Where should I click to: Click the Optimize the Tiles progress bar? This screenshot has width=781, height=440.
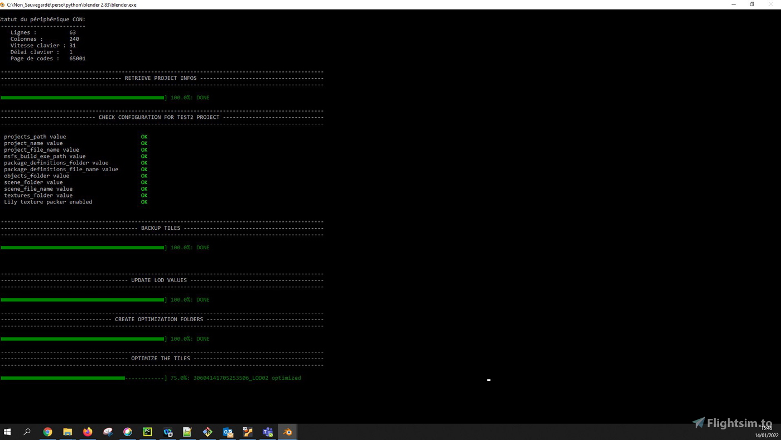coord(83,378)
